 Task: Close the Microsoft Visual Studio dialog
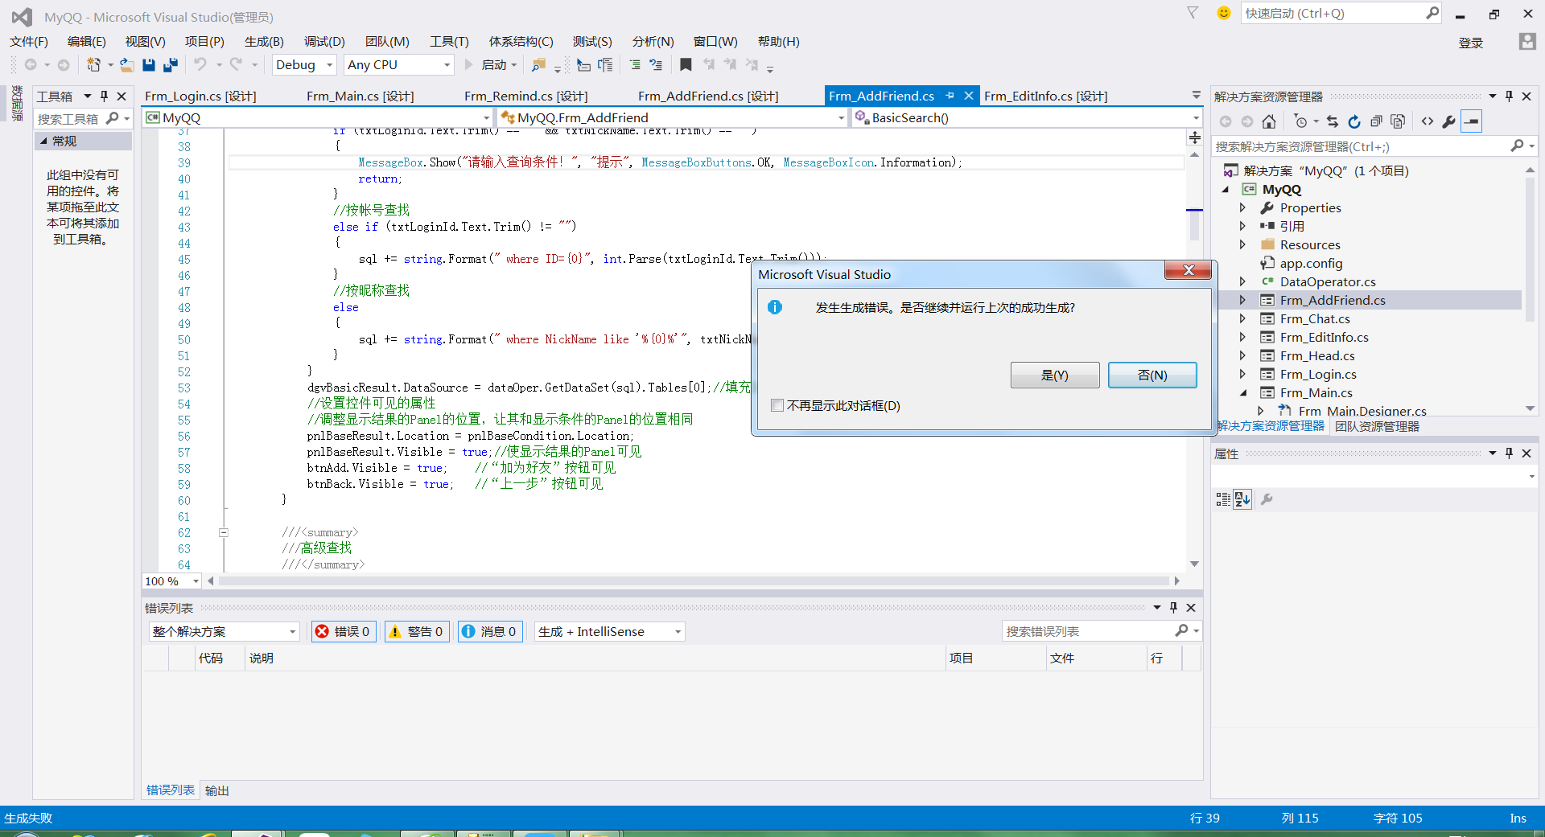pyautogui.click(x=1188, y=270)
